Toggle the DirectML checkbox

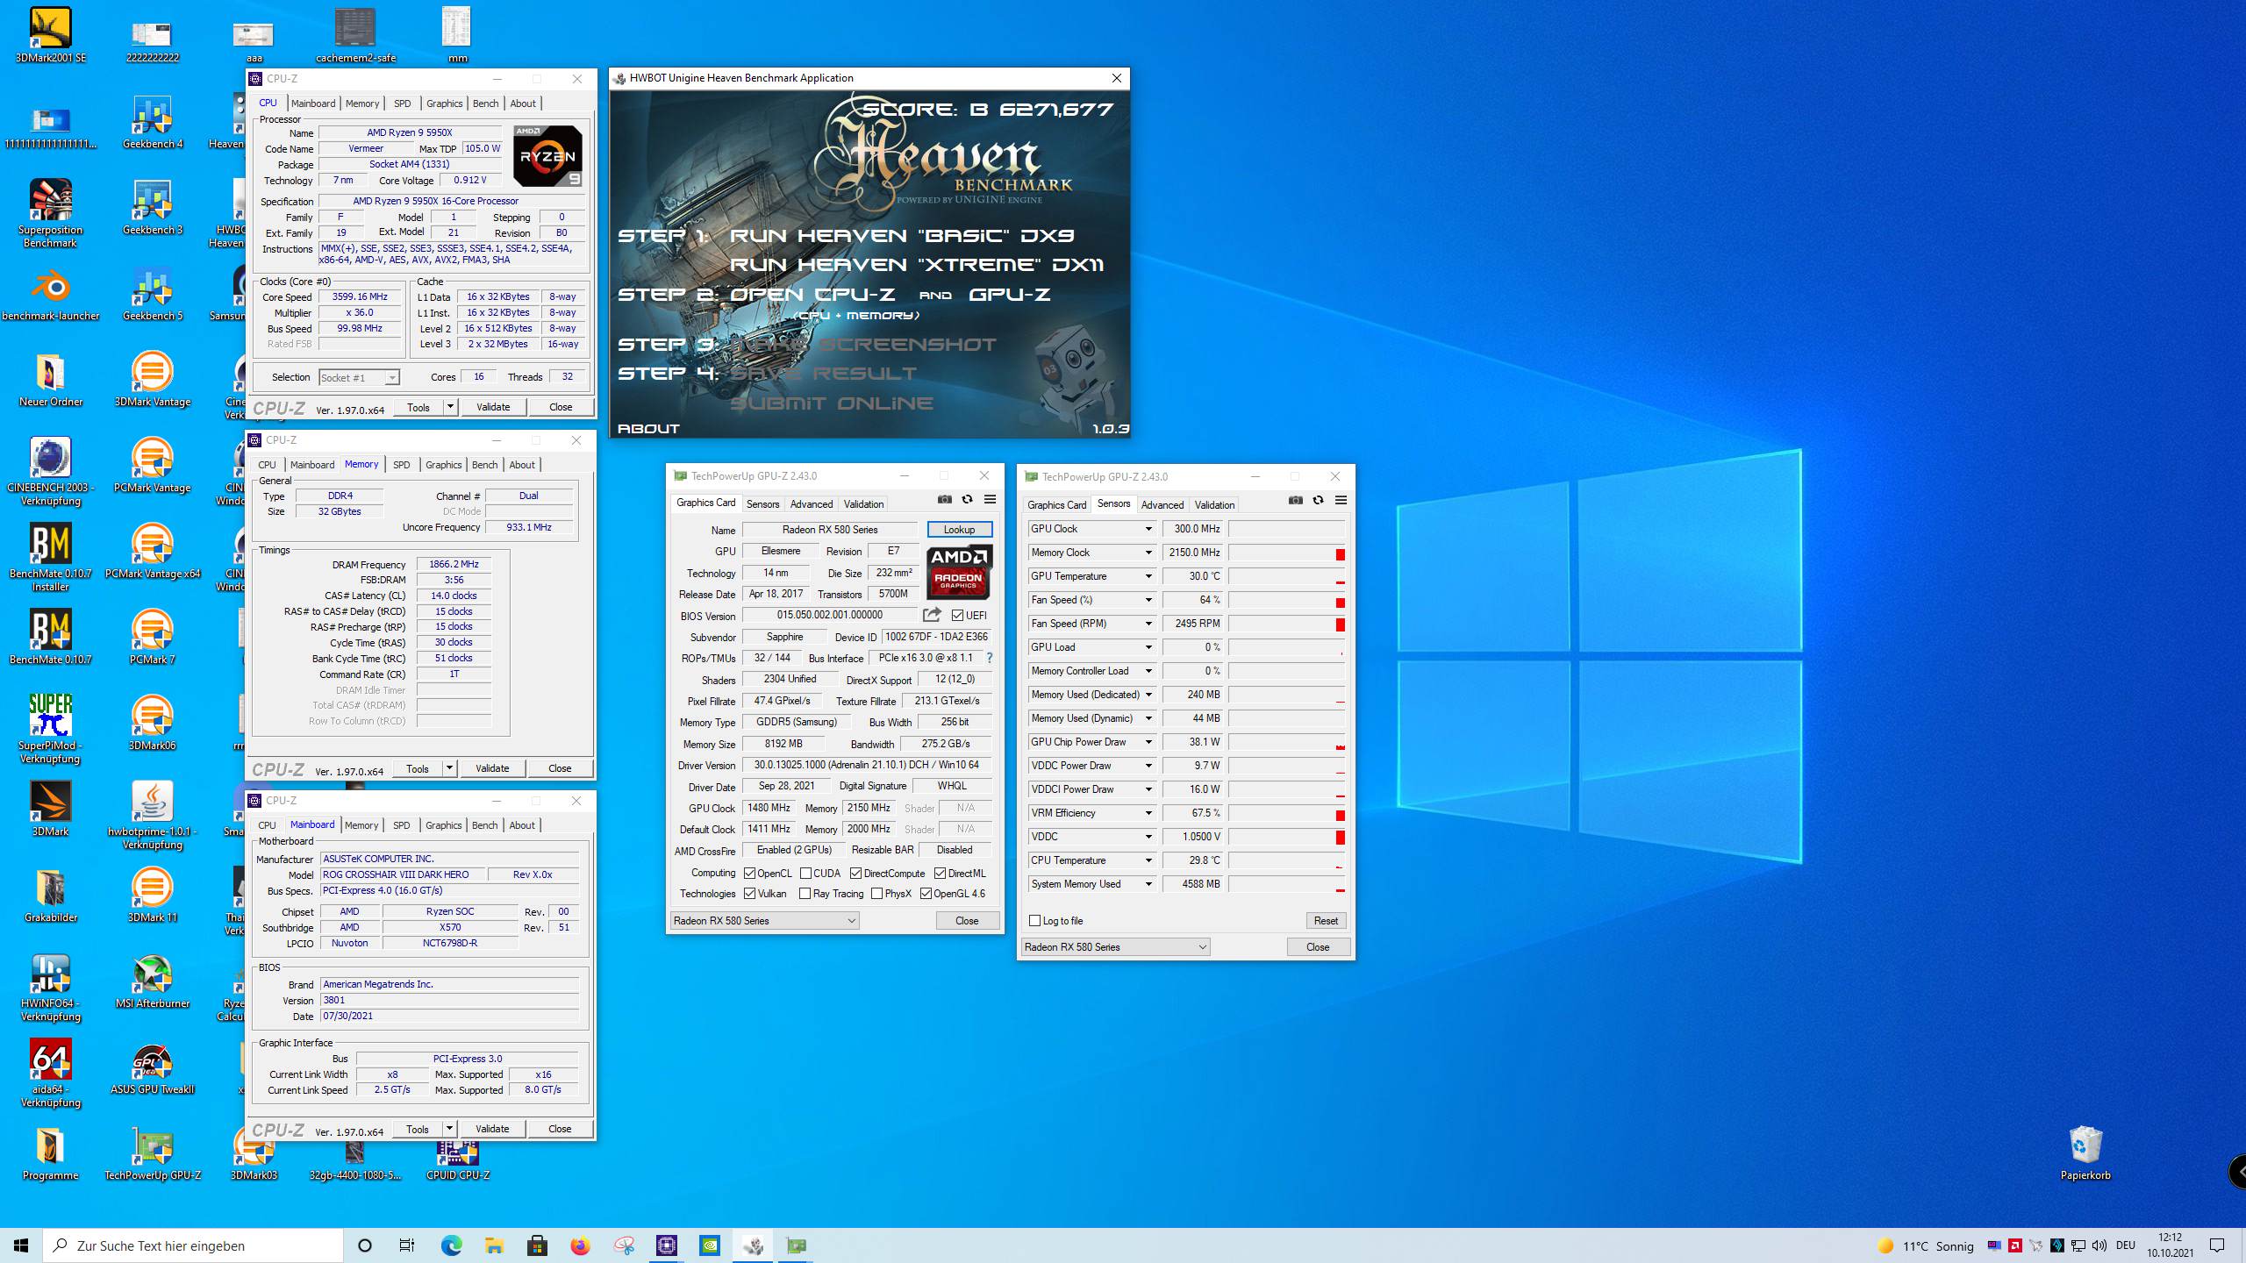point(940,873)
